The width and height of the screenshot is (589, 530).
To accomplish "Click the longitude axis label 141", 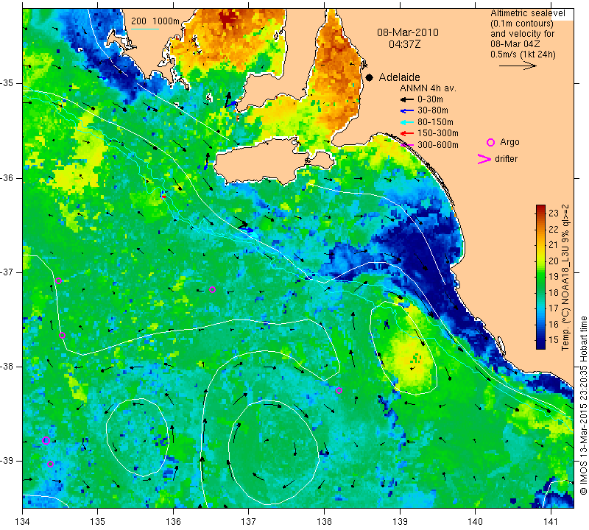I will (551, 522).
